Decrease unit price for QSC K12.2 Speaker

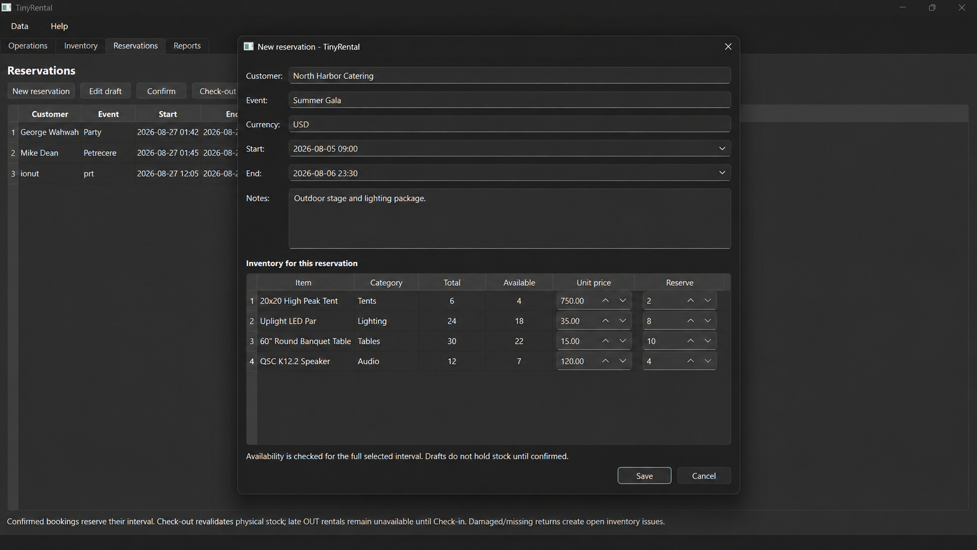pos(623,361)
